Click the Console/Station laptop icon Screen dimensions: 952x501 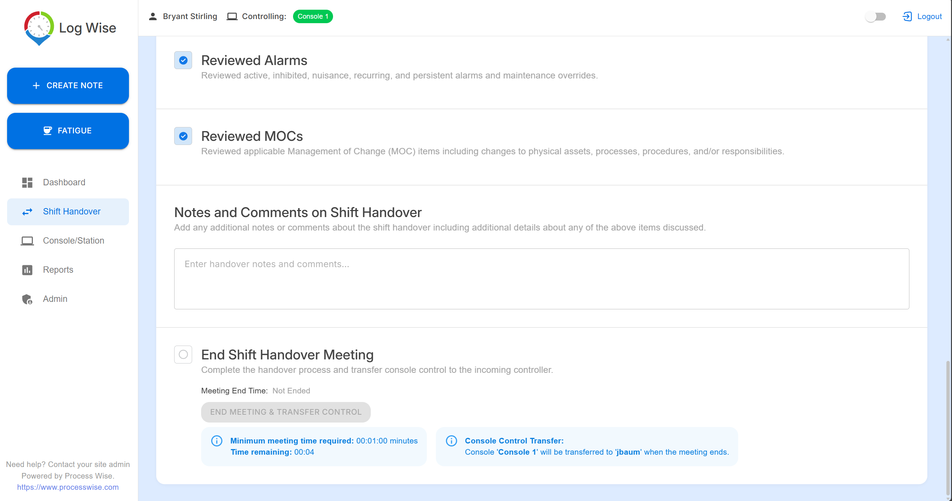(x=27, y=241)
